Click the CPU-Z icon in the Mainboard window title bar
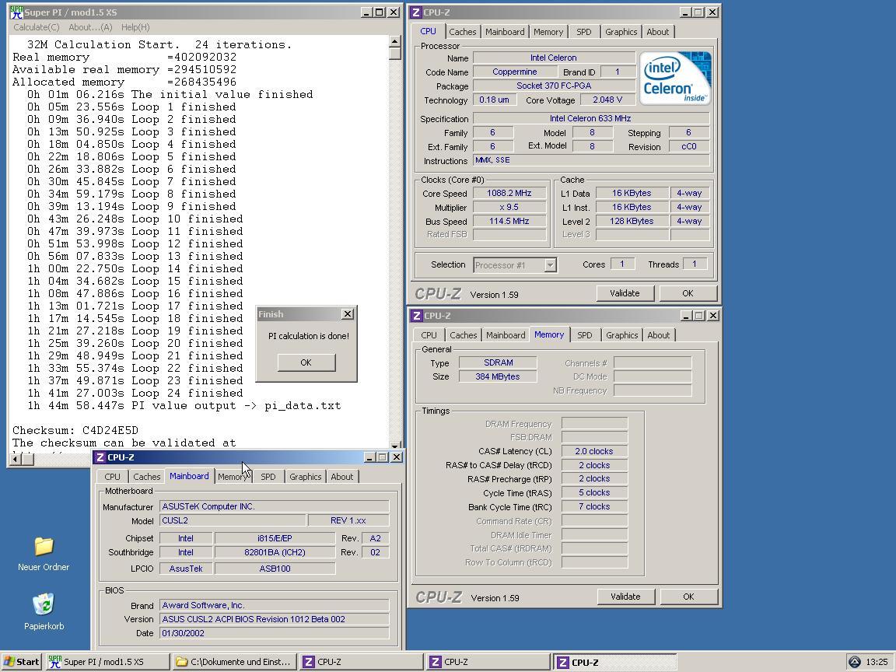Screen dimensions: 896x672 point(100,457)
